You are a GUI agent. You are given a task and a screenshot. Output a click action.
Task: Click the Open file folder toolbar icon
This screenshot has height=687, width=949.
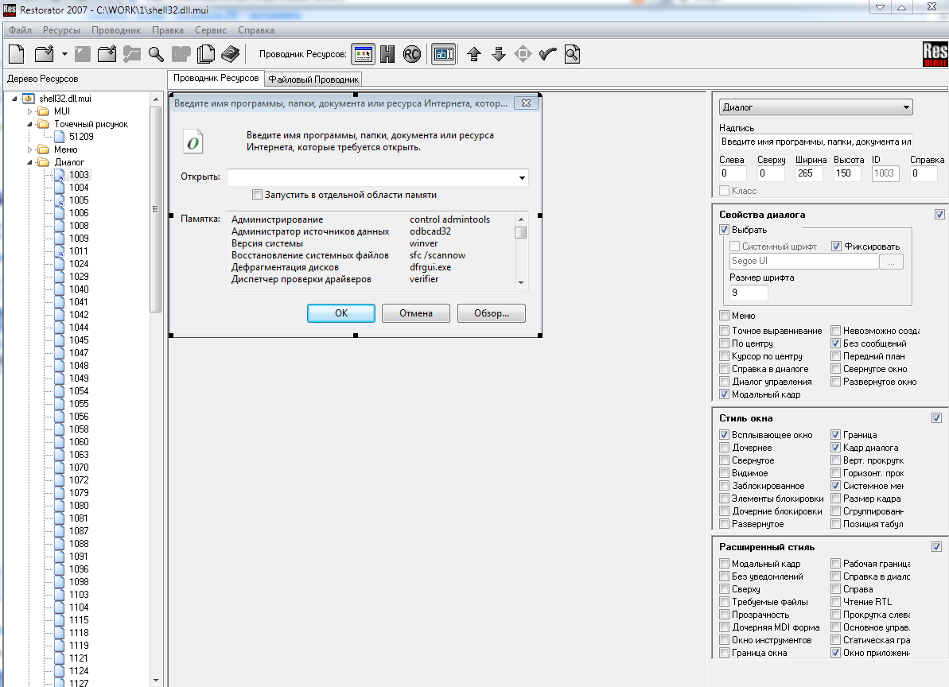coord(44,54)
